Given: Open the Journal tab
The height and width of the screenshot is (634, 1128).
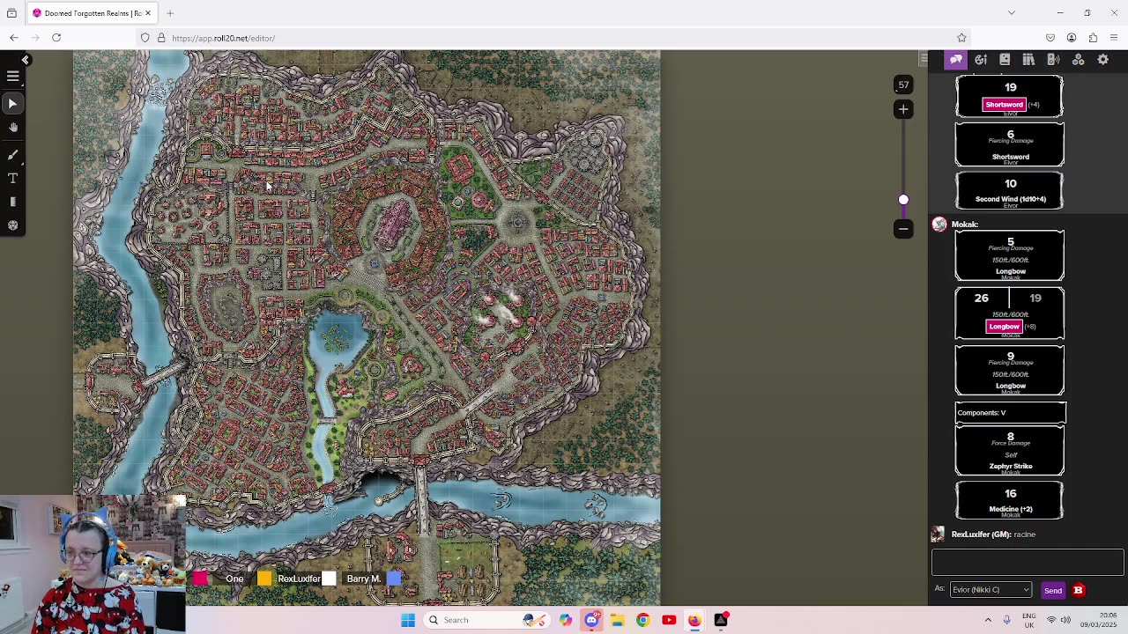Looking at the screenshot, I should 1005,60.
